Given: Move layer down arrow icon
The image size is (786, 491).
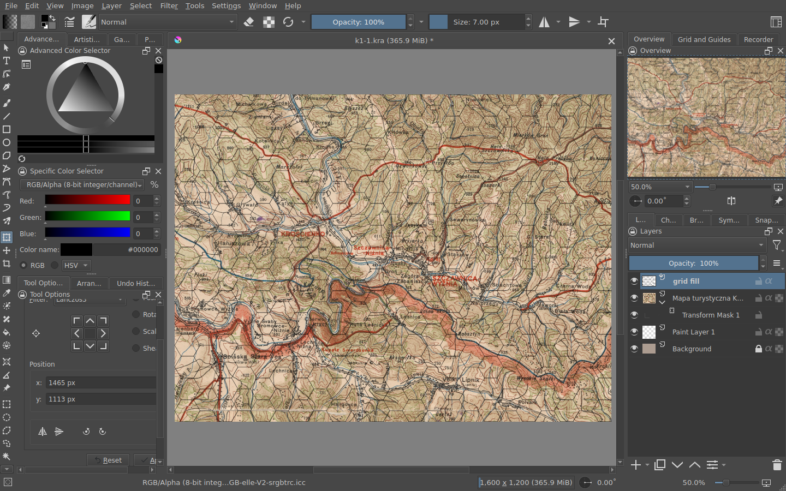Looking at the screenshot, I should coord(677,465).
